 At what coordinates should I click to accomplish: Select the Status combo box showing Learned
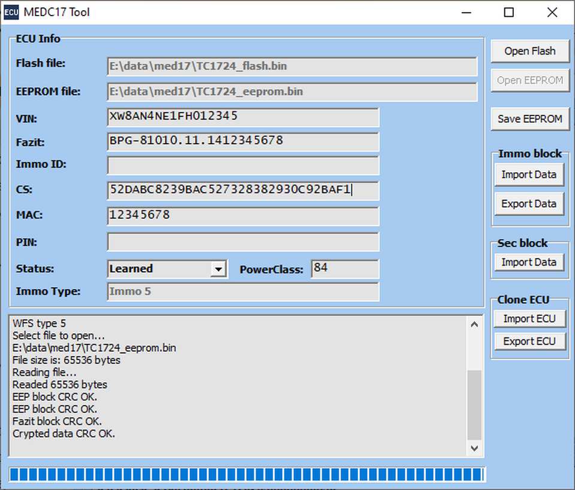(x=159, y=269)
